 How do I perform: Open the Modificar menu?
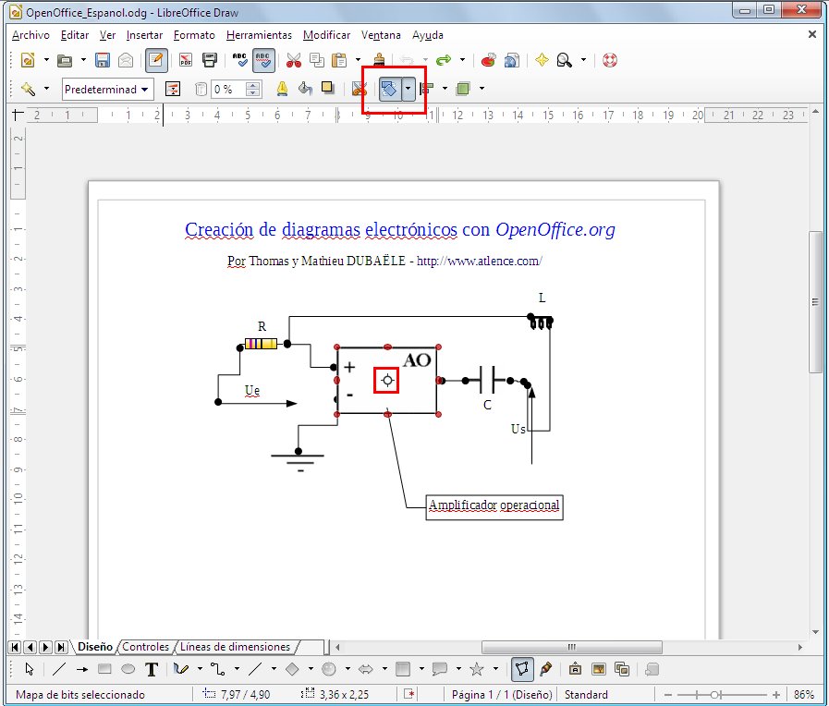[326, 35]
